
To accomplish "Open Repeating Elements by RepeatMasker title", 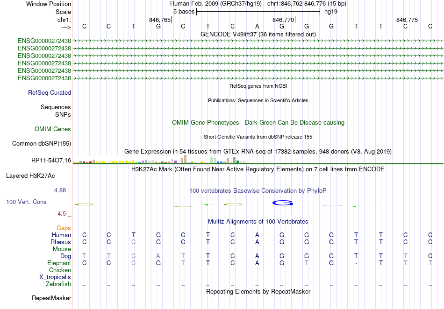I will [258, 291].
